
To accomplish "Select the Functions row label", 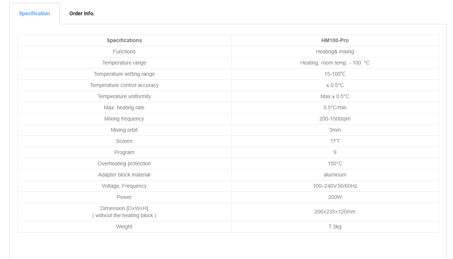I will (x=124, y=52).
